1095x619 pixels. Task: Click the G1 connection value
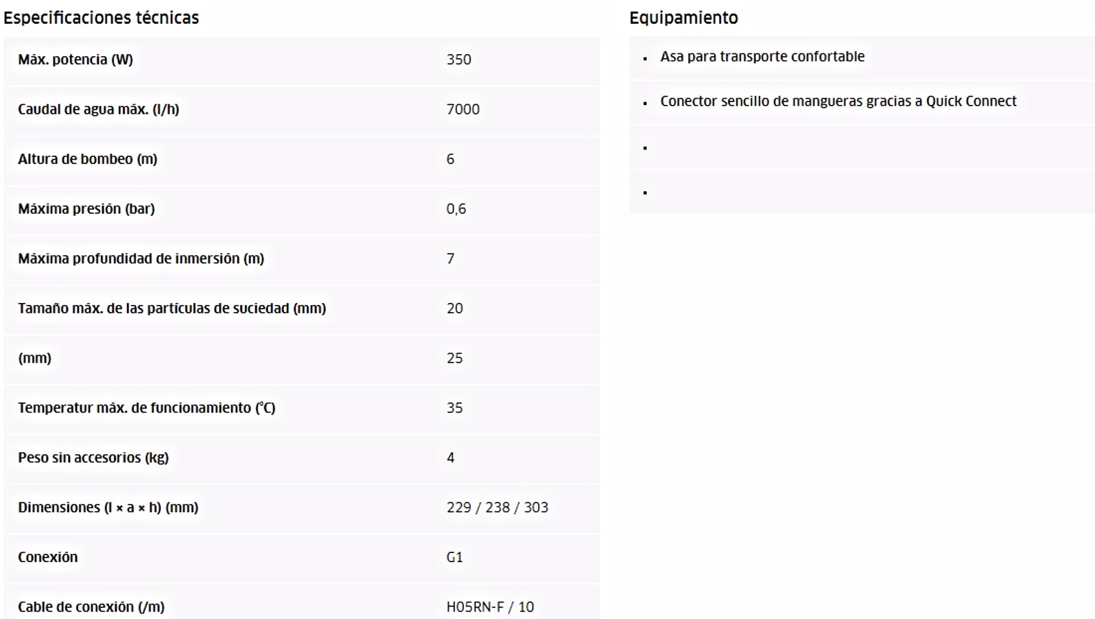point(454,557)
